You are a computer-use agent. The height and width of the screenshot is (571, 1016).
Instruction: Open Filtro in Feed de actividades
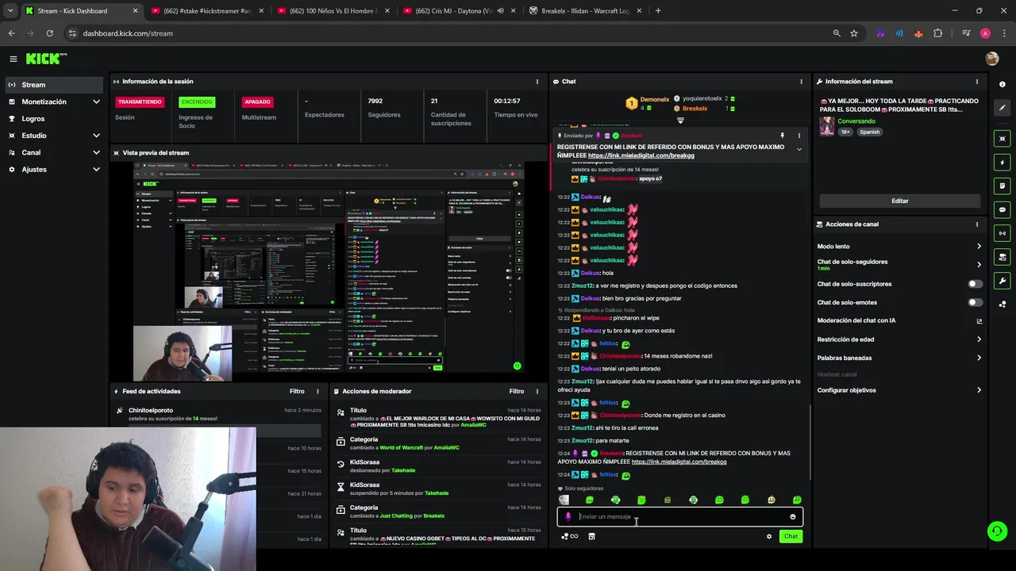coord(297,391)
